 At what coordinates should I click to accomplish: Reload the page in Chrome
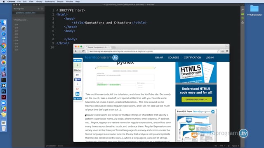pos(83,51)
